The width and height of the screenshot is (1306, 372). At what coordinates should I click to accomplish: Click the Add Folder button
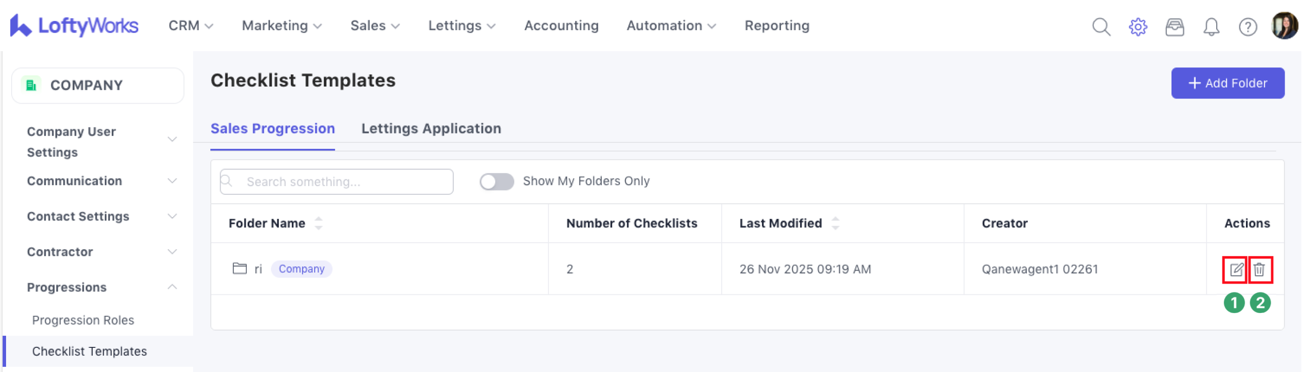[x=1227, y=83]
